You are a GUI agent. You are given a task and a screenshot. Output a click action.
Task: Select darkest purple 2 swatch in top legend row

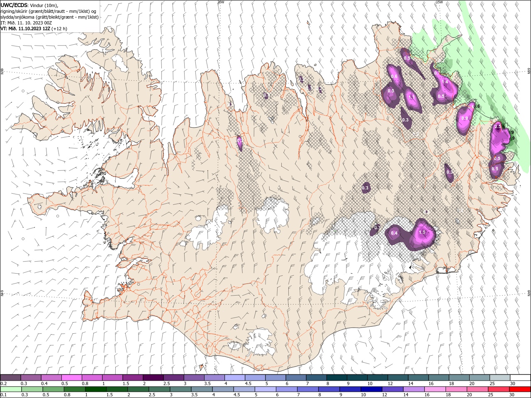pos(153,378)
